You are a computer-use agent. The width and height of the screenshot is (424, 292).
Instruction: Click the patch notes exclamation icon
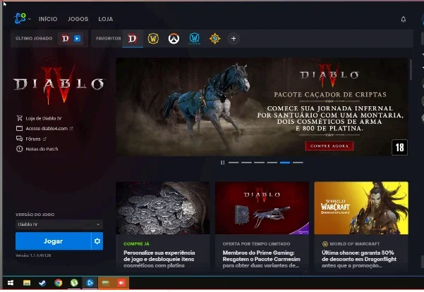[20, 149]
